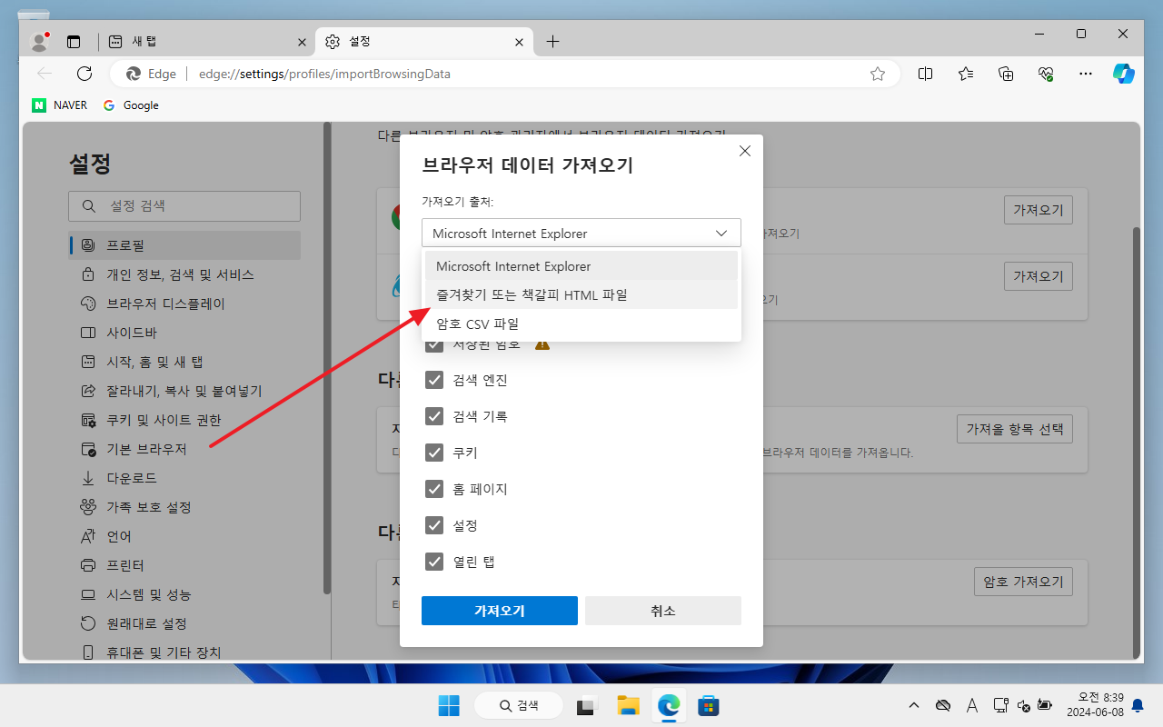
Task: Click the 취소 button
Action: coord(663,611)
